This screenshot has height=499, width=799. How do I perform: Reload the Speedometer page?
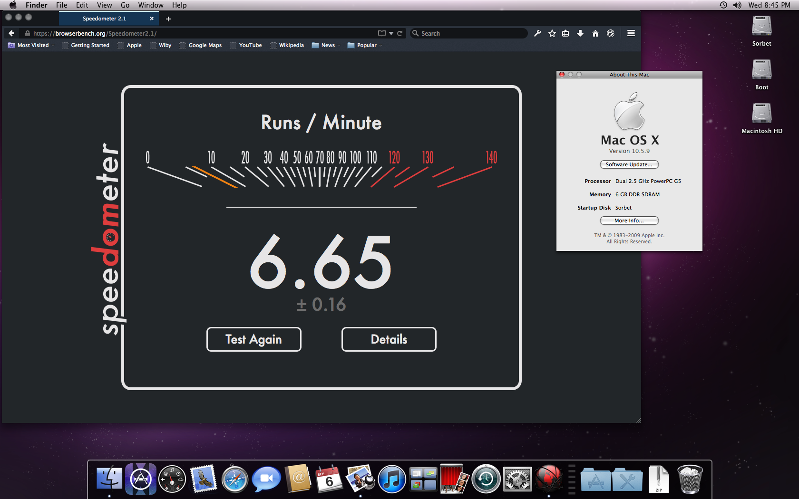[400, 33]
